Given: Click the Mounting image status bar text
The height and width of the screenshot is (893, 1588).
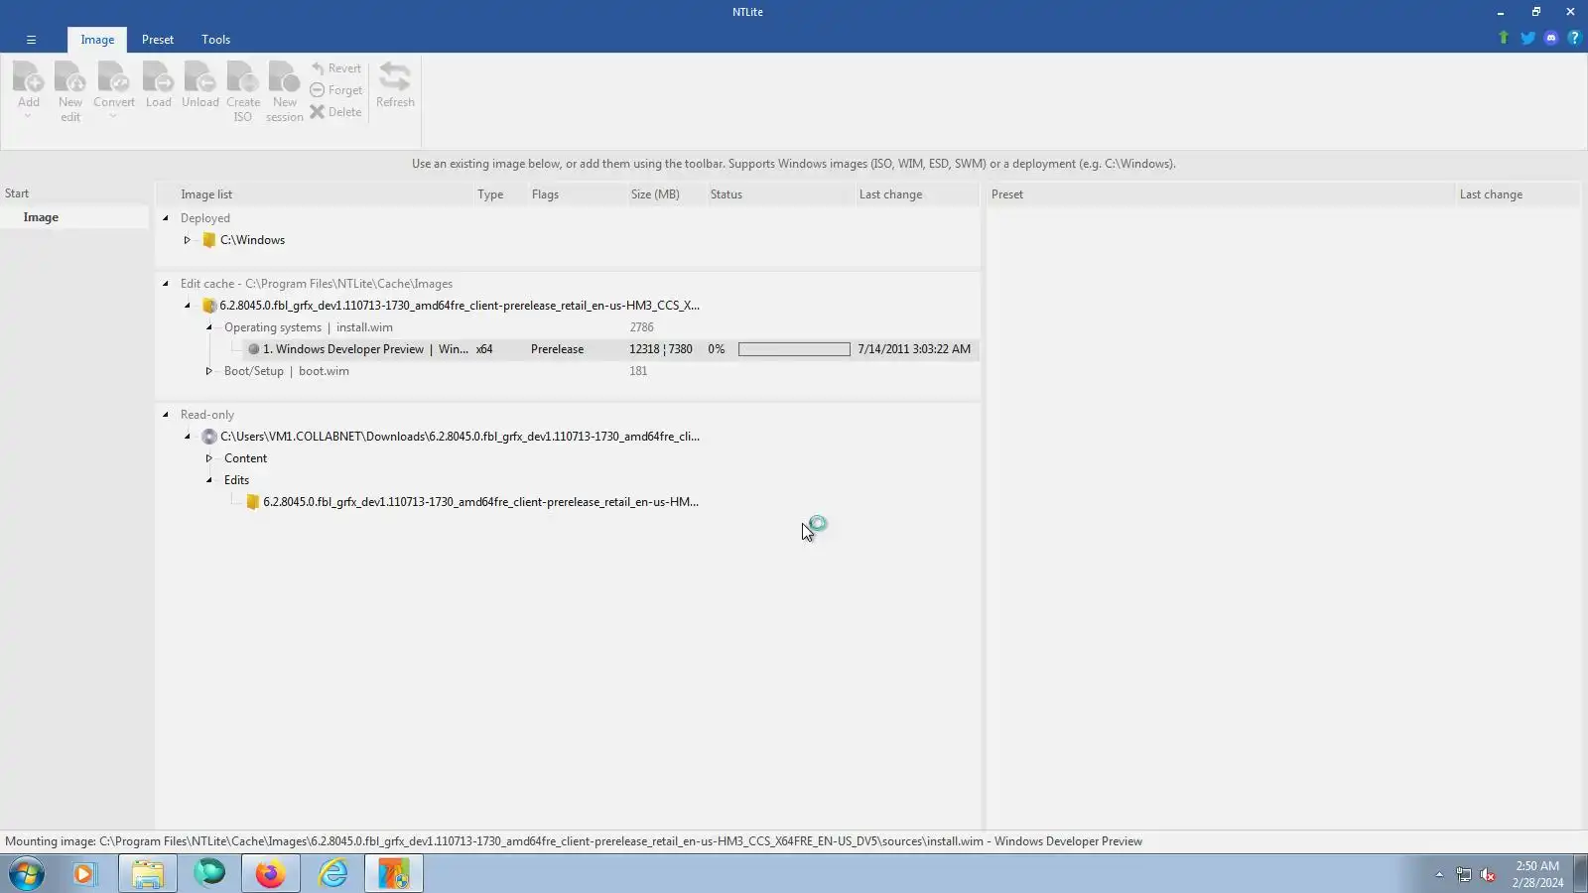Looking at the screenshot, I should coord(574,841).
